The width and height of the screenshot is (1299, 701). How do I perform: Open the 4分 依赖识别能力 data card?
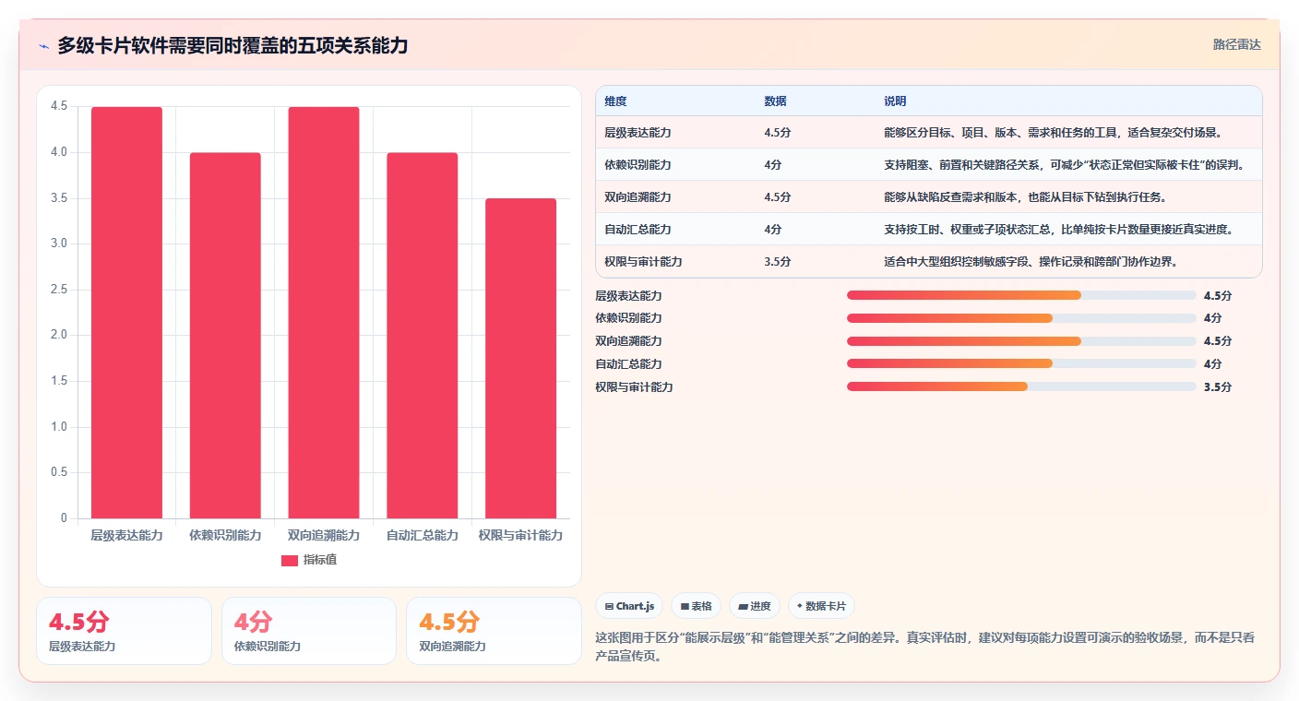pyautogui.click(x=308, y=631)
